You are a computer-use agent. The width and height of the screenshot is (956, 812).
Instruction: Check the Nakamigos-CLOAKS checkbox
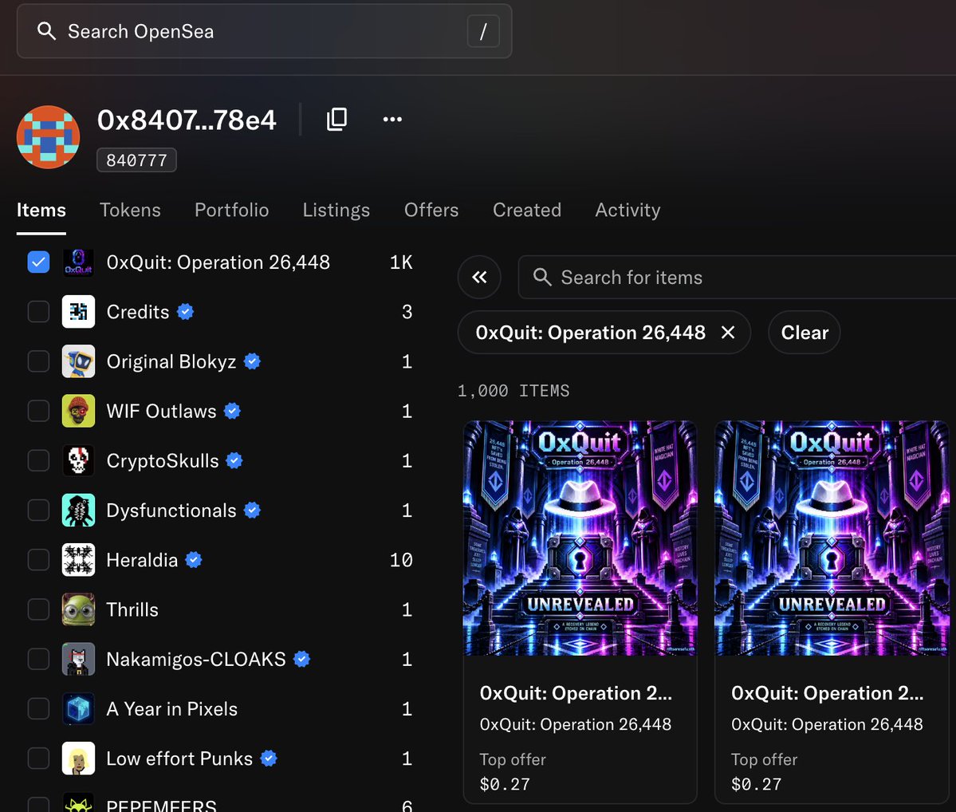point(38,659)
